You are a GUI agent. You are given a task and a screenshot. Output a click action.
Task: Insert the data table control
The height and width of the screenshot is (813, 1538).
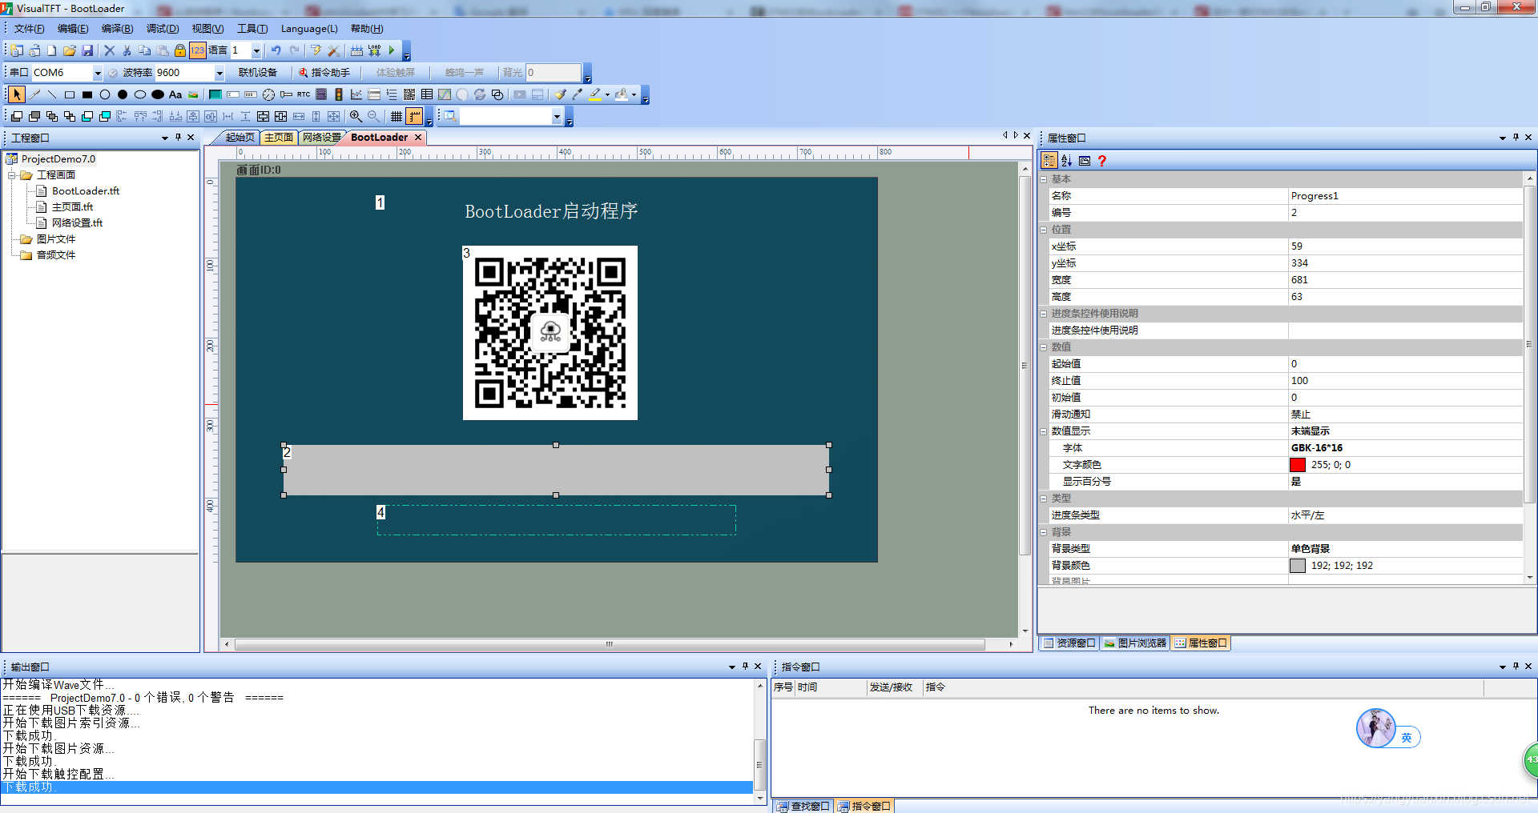pos(427,94)
